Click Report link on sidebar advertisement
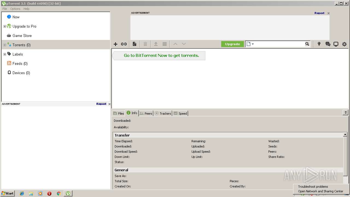Screen dimensions: 350x197 point(101,104)
